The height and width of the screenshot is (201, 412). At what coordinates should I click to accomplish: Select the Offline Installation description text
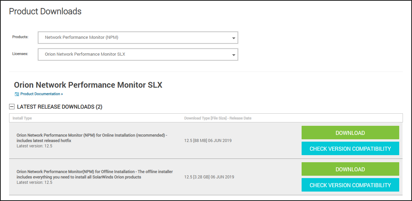click(95, 174)
